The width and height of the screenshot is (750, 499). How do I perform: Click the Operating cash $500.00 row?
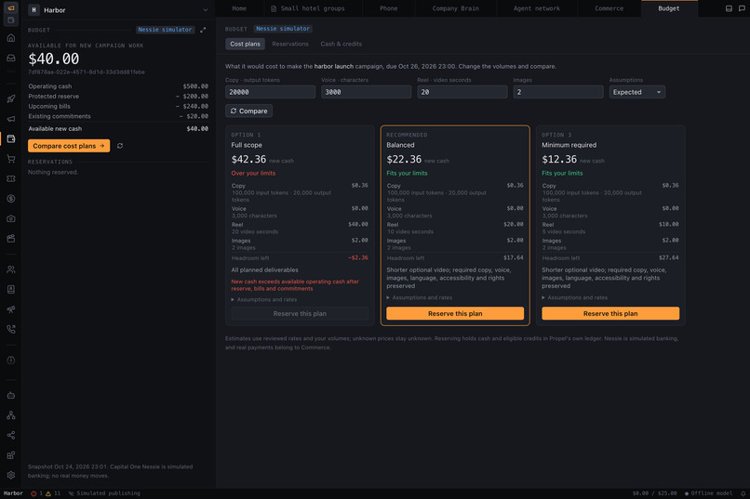(118, 86)
